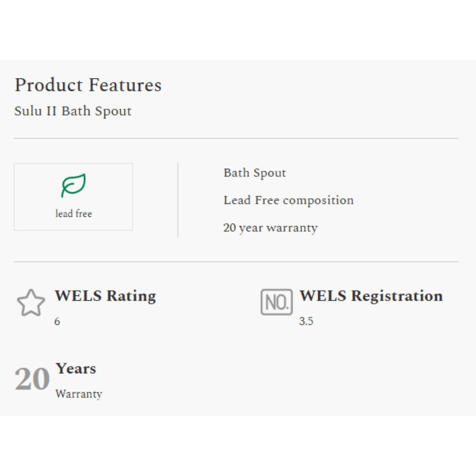Click the black bar above Product Features

click(238, 30)
